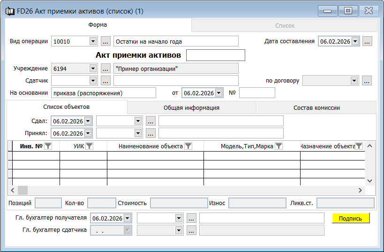Viewport: 384px width, 252px height.
Task: Open Состав комиссии tab
Action: [316, 107]
